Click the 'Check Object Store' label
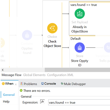The image size is (110, 110). (52, 43)
